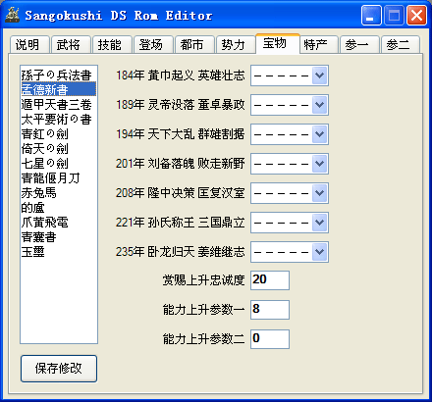Select 遁甲天書三巻 in the list
This screenshot has height=402, width=432.
tap(59, 104)
